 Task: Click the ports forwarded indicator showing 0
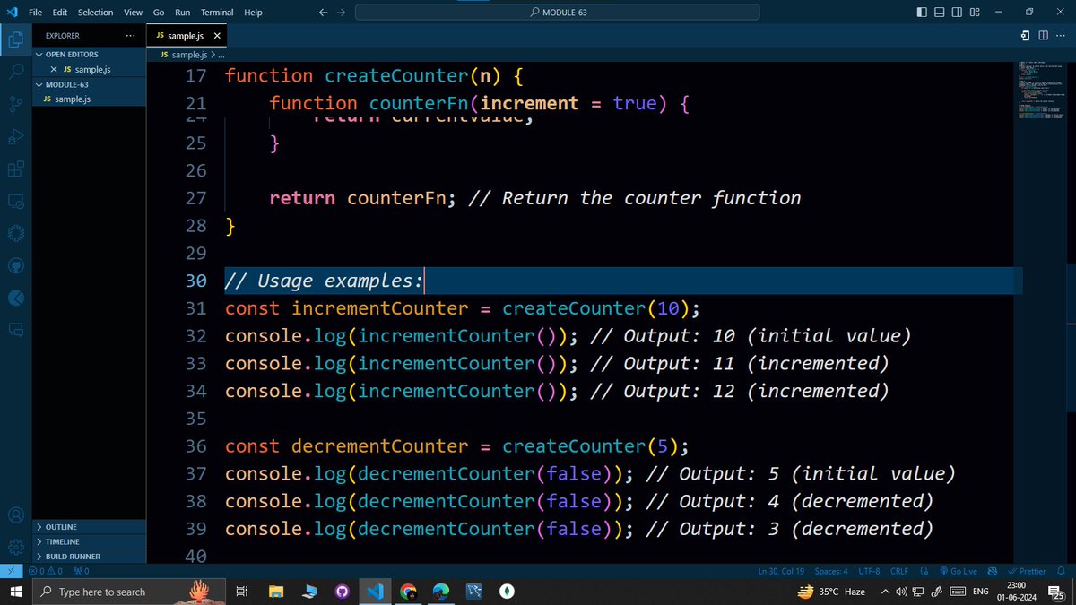tap(81, 571)
